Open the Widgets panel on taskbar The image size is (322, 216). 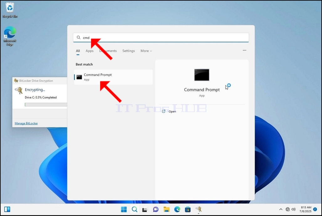tap(7, 209)
